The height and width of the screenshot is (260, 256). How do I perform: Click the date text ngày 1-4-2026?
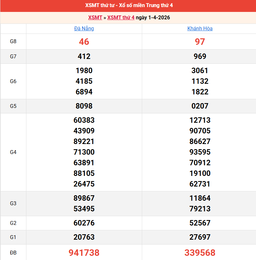[x=153, y=17]
